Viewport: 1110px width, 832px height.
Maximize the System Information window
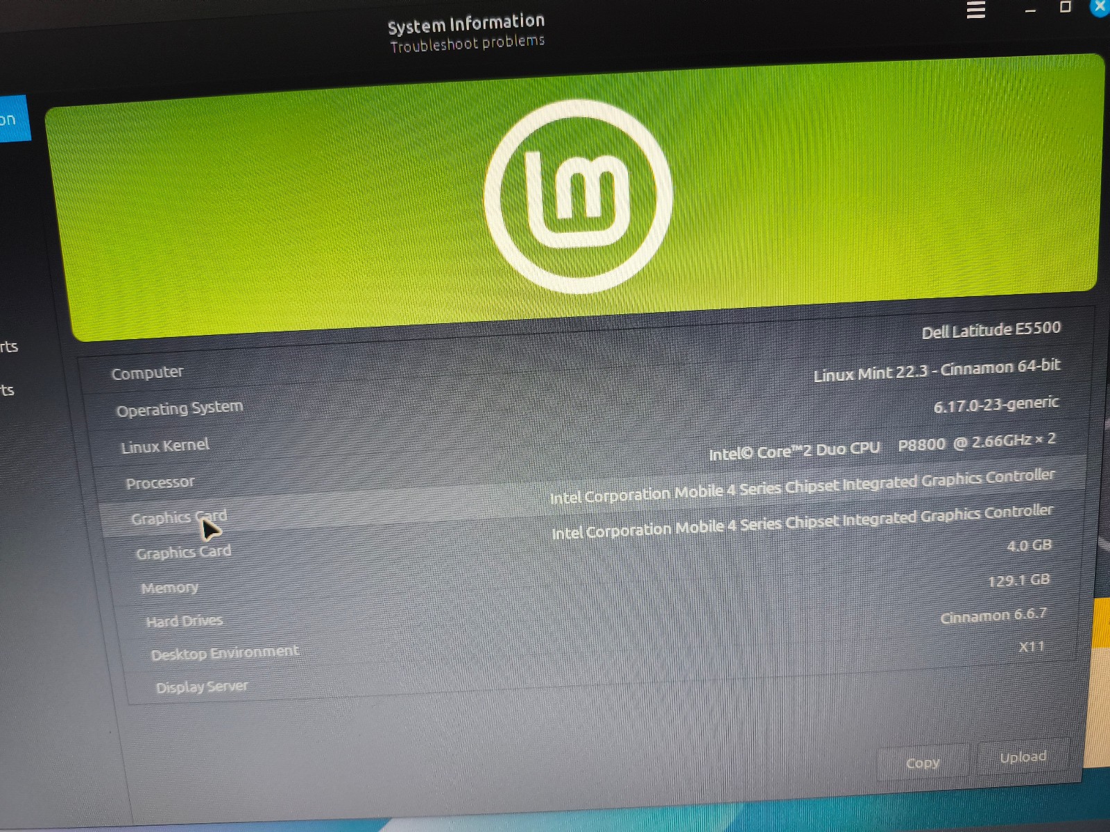pos(1066,7)
